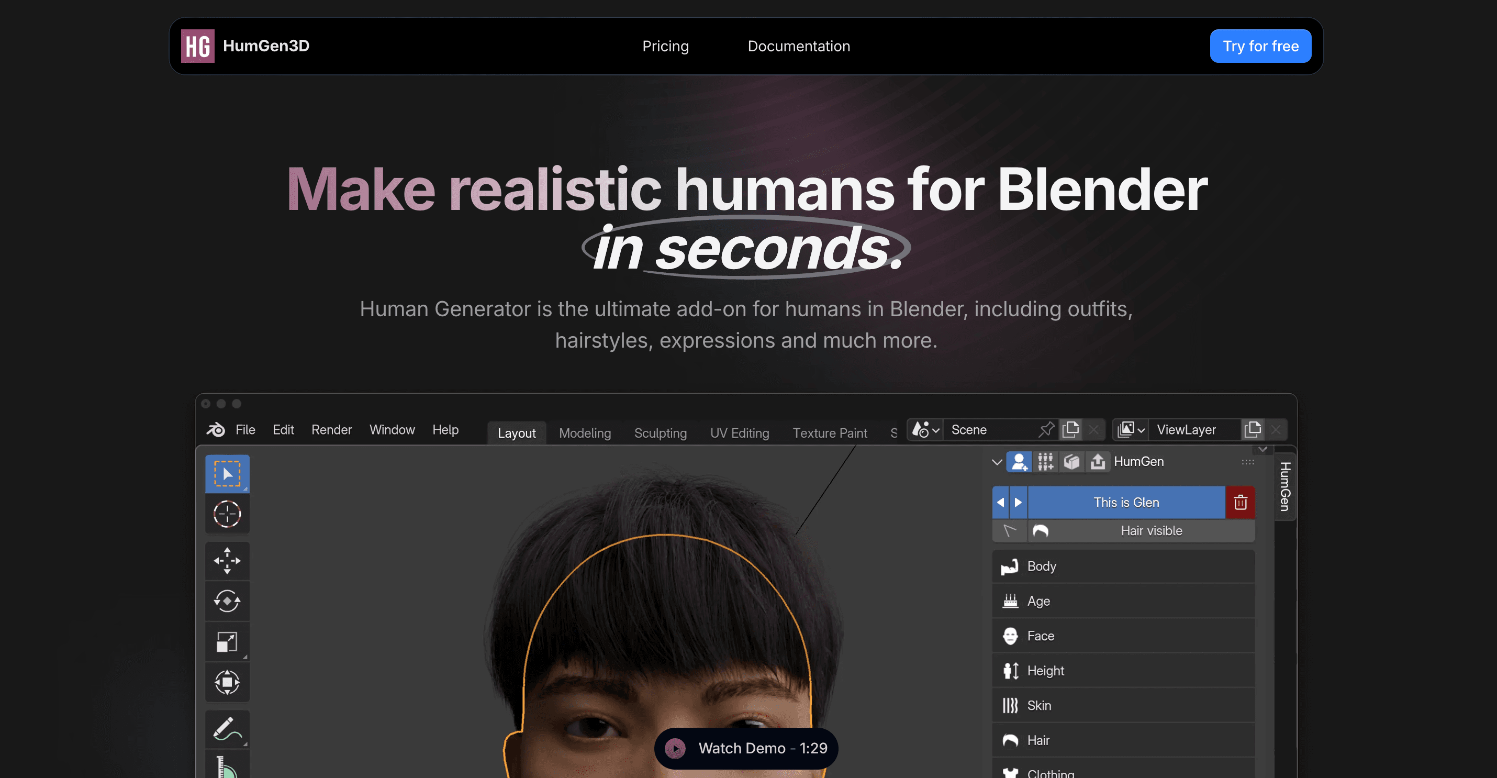Click the export upload icon in HumGen panel

(1097, 462)
